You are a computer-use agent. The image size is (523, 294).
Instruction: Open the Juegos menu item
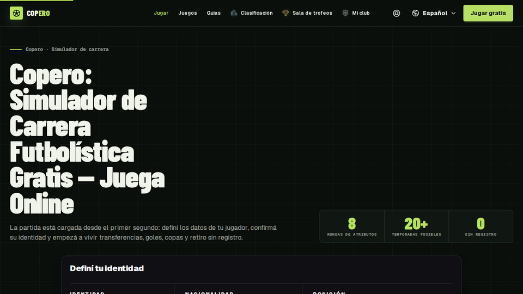(187, 13)
